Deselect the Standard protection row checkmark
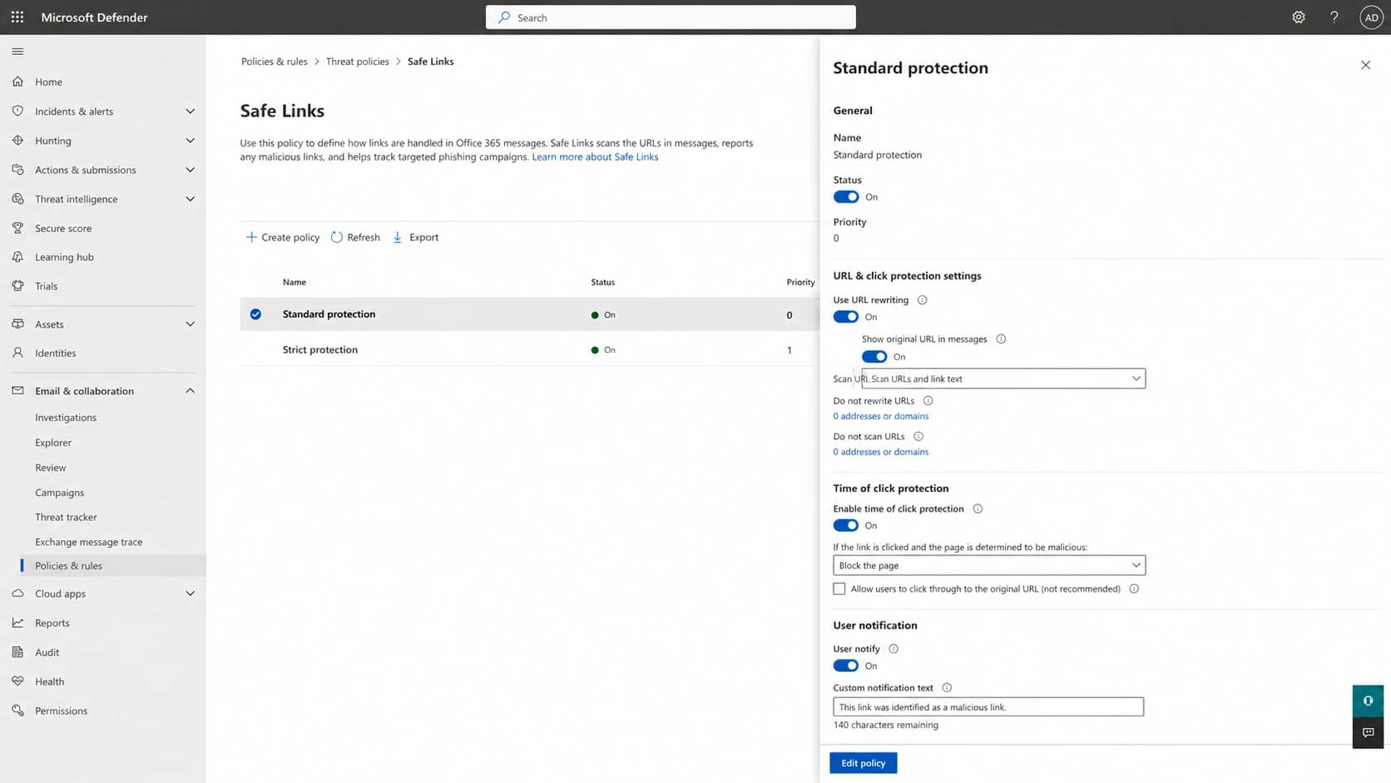 click(x=255, y=315)
